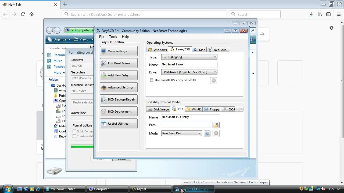Screen dimensions: 344x193
Task: Expand More favorite links in Explorer
Action: click(x=59, y=73)
